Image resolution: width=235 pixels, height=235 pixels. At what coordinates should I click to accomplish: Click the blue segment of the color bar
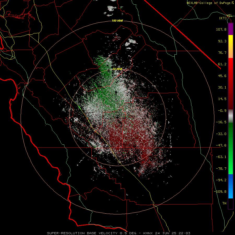[231, 186]
